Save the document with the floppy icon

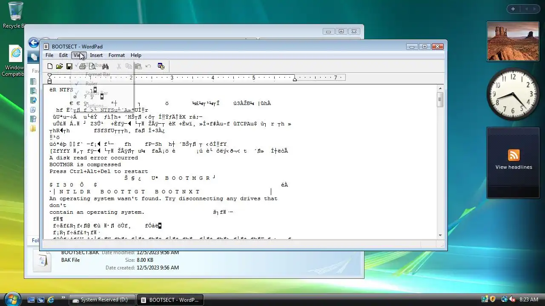69,66
